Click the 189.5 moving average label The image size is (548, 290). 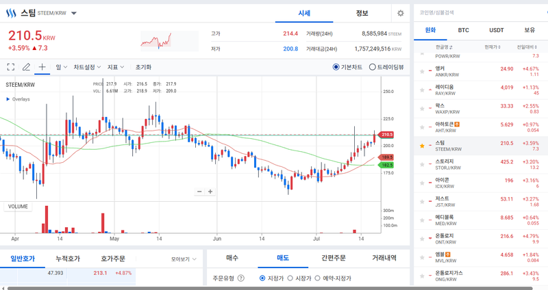386,157
